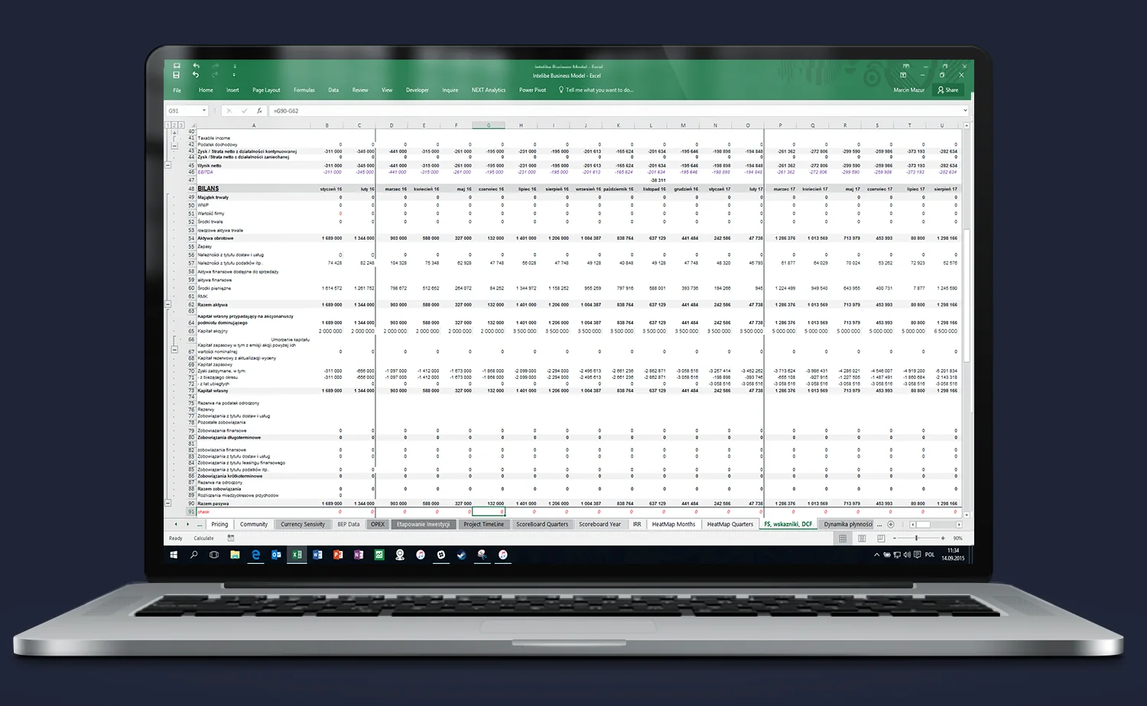This screenshot has height=706, width=1147.
Task: Open the Marcin Mazur account menu
Action: click(909, 90)
